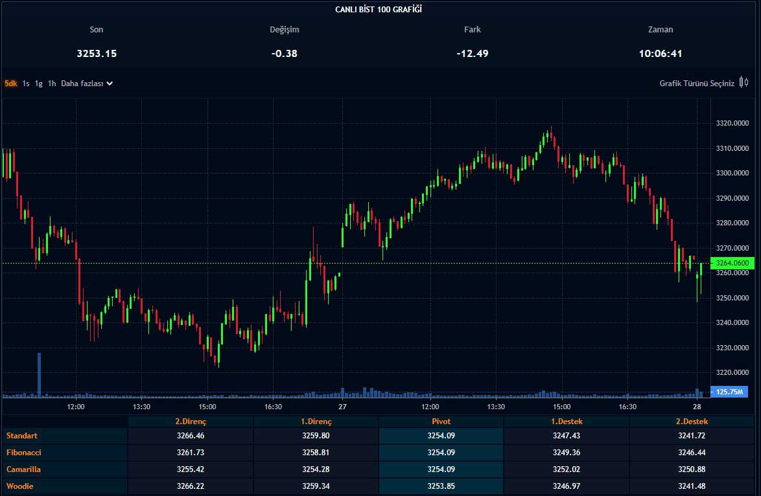Click the 3264.0600 current price tag
The height and width of the screenshot is (496, 761).
point(732,263)
